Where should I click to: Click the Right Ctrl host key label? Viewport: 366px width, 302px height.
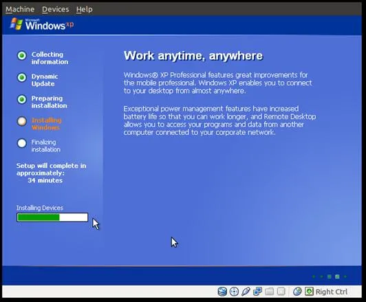pos(332,292)
